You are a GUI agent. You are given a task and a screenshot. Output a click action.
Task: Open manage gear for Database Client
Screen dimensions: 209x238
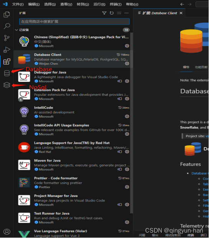tap(127, 63)
